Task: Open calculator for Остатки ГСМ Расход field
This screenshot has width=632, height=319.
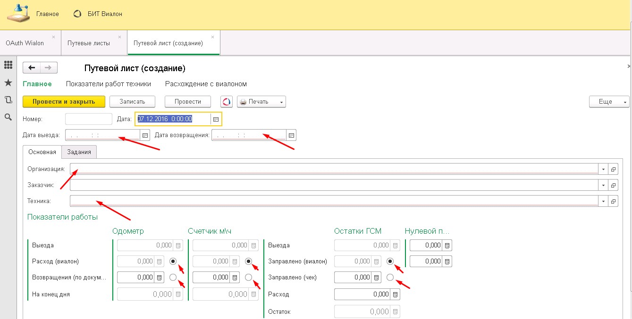Action: (x=395, y=294)
